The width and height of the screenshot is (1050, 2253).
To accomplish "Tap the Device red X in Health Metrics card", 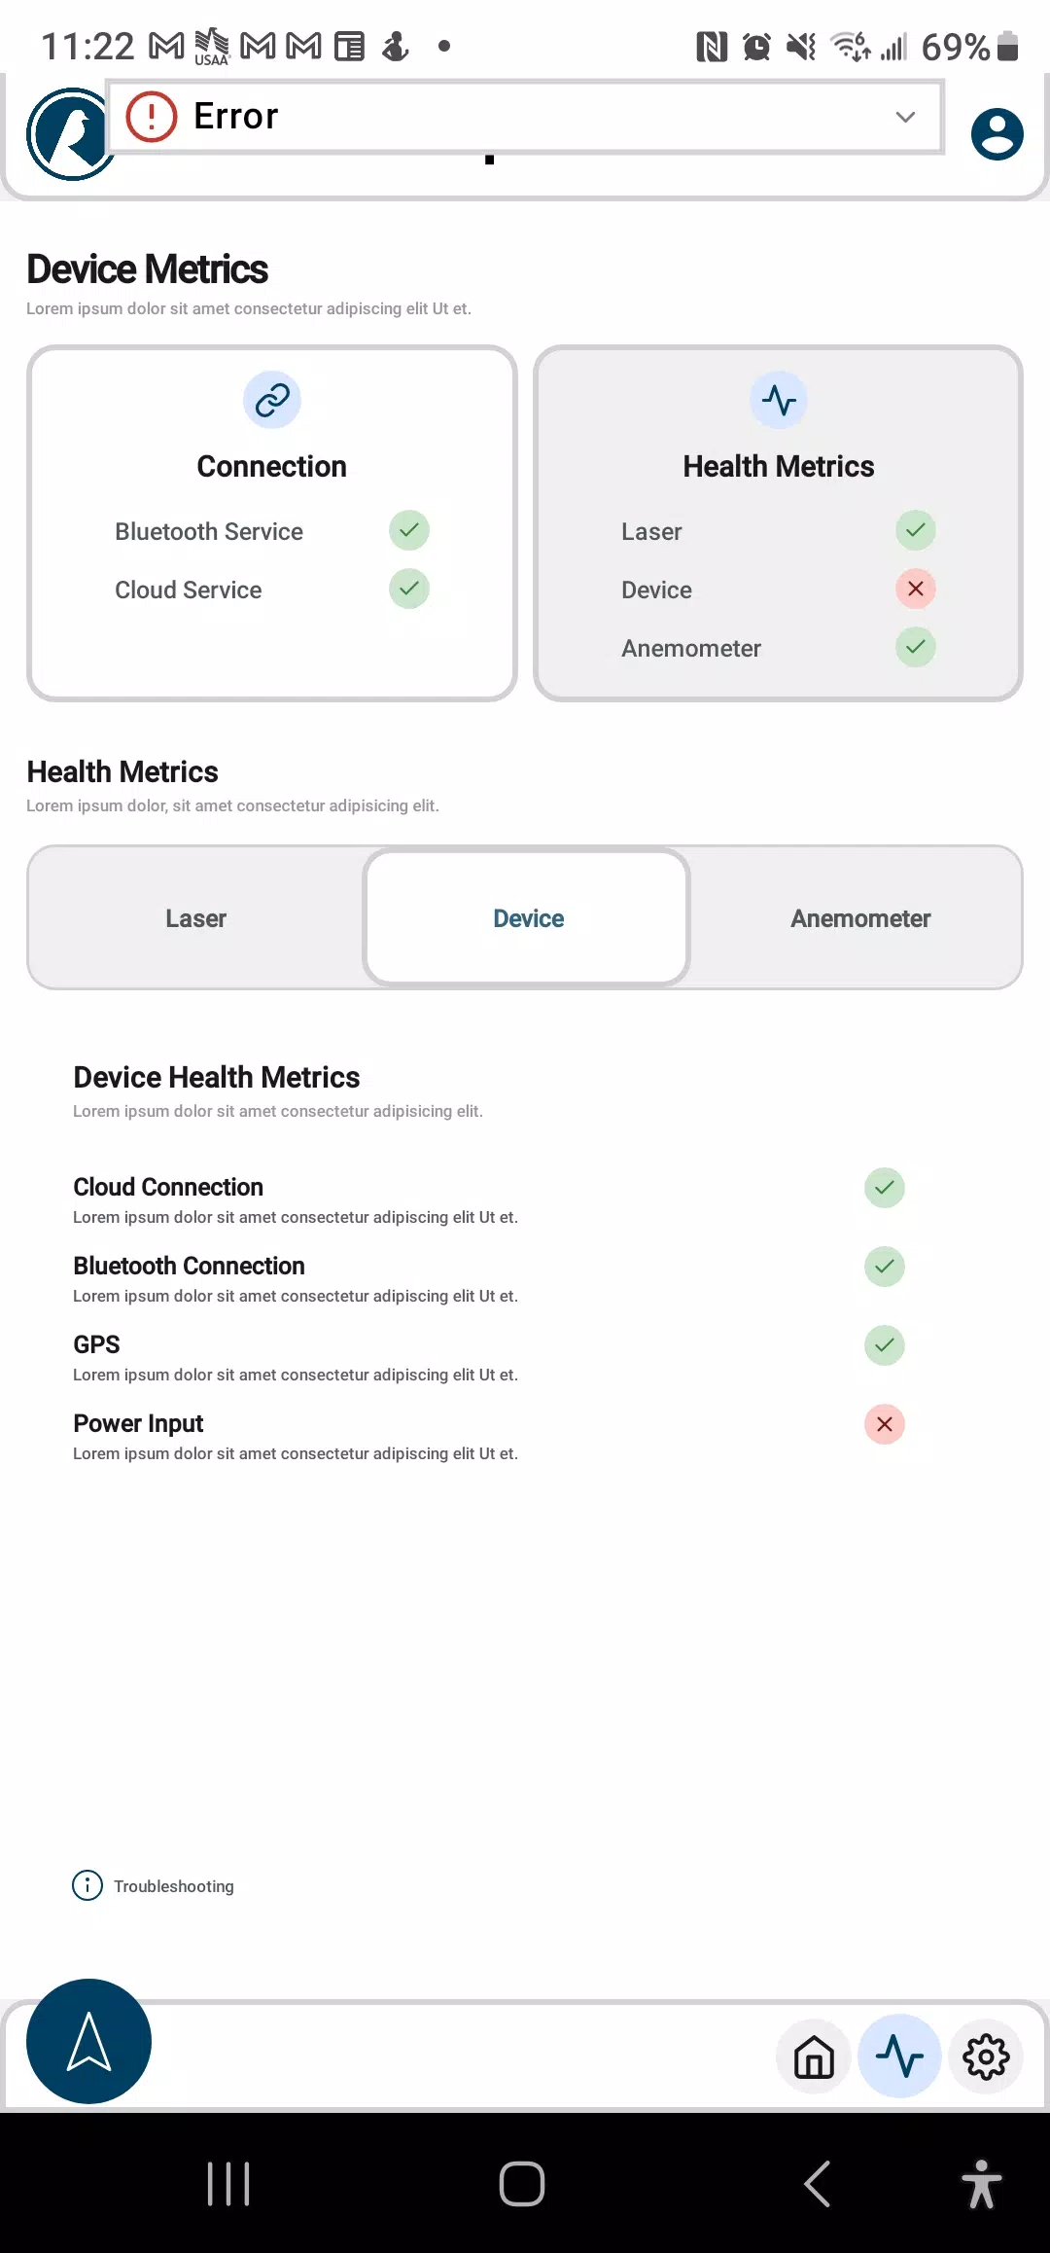I will click(x=916, y=589).
